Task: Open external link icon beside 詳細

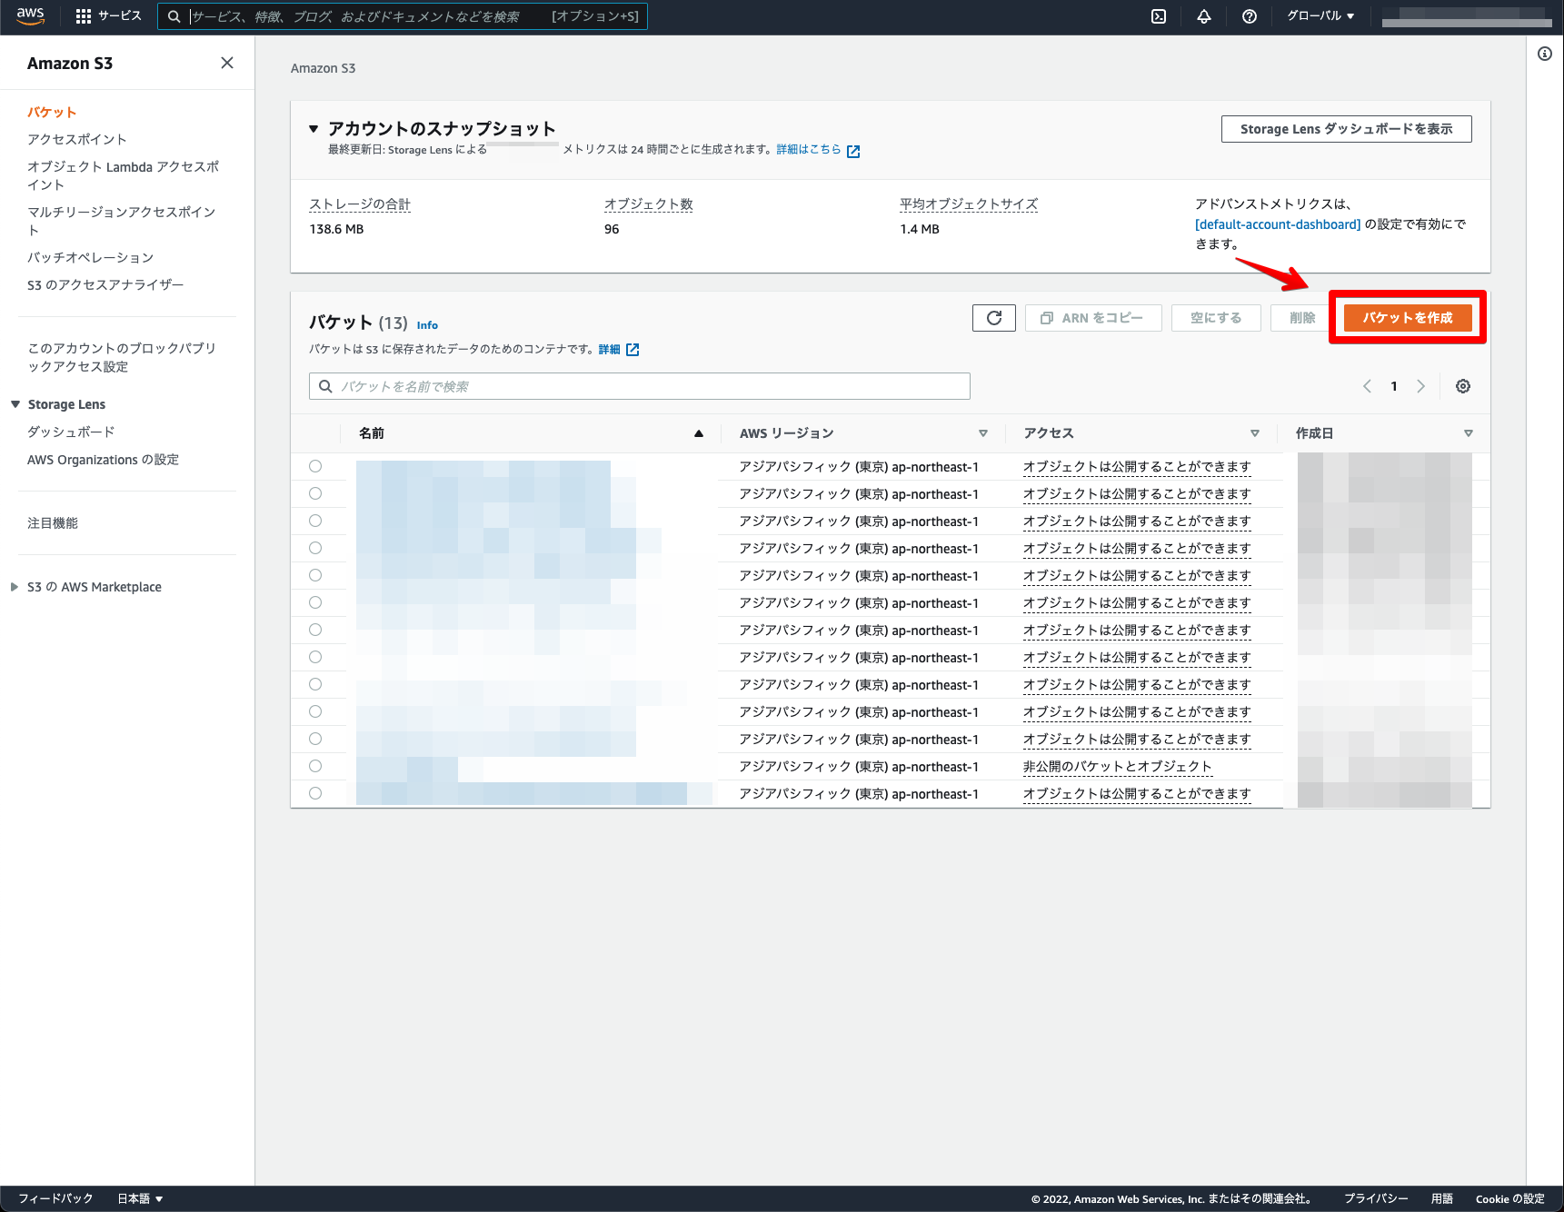Action: pyautogui.click(x=633, y=350)
